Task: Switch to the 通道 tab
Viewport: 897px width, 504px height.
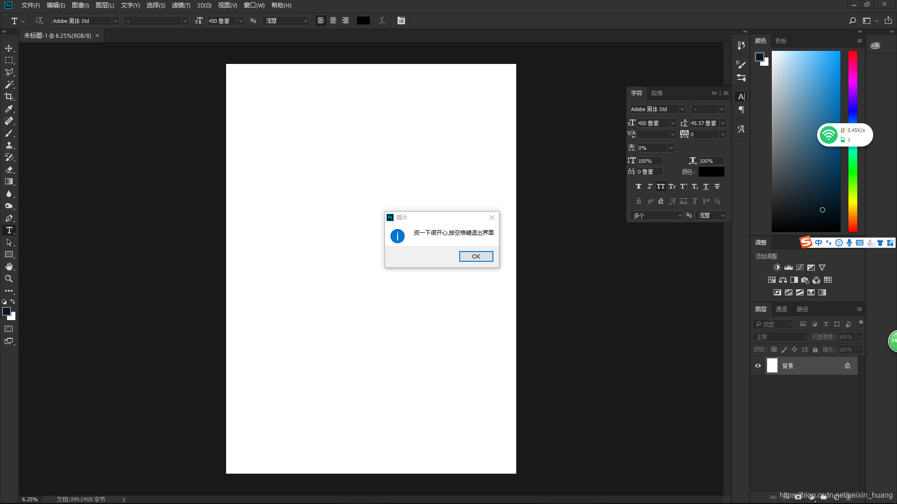Action: coord(781,309)
